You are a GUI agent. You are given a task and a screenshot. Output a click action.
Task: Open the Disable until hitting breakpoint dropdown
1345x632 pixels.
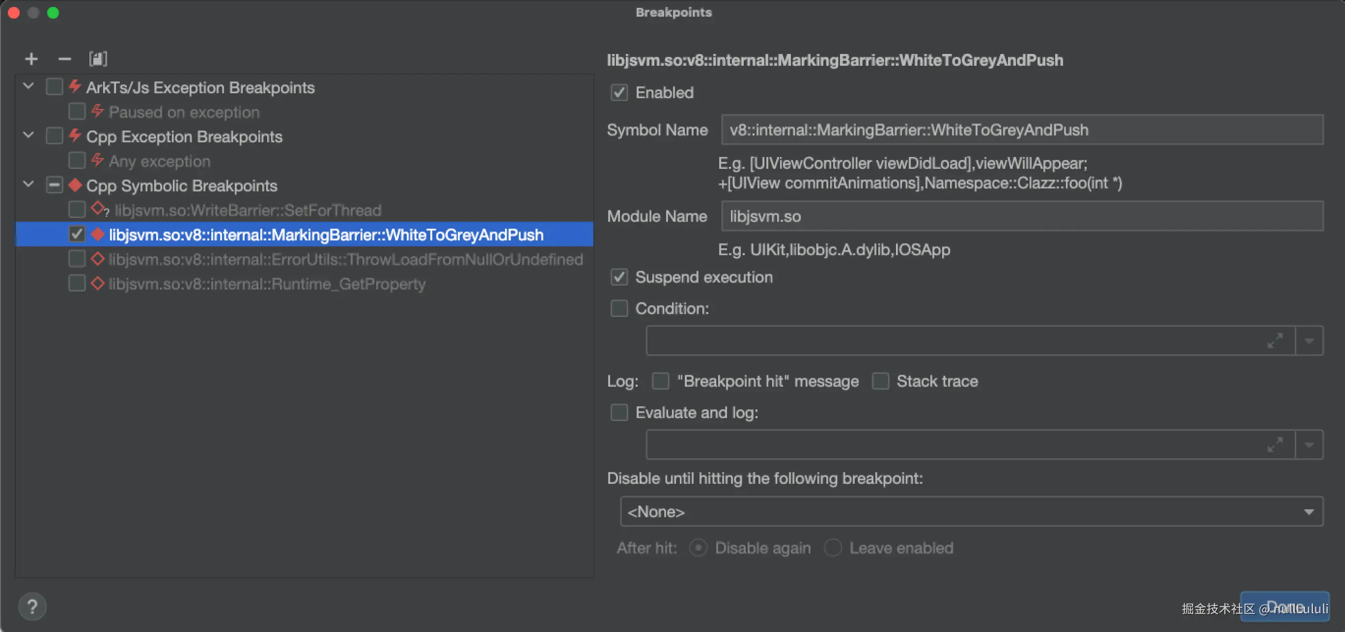point(971,512)
